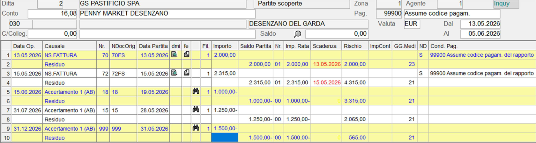This screenshot has height=143, width=536.
Task: Click the binoculars icon in row 5
Action: click(x=196, y=91)
